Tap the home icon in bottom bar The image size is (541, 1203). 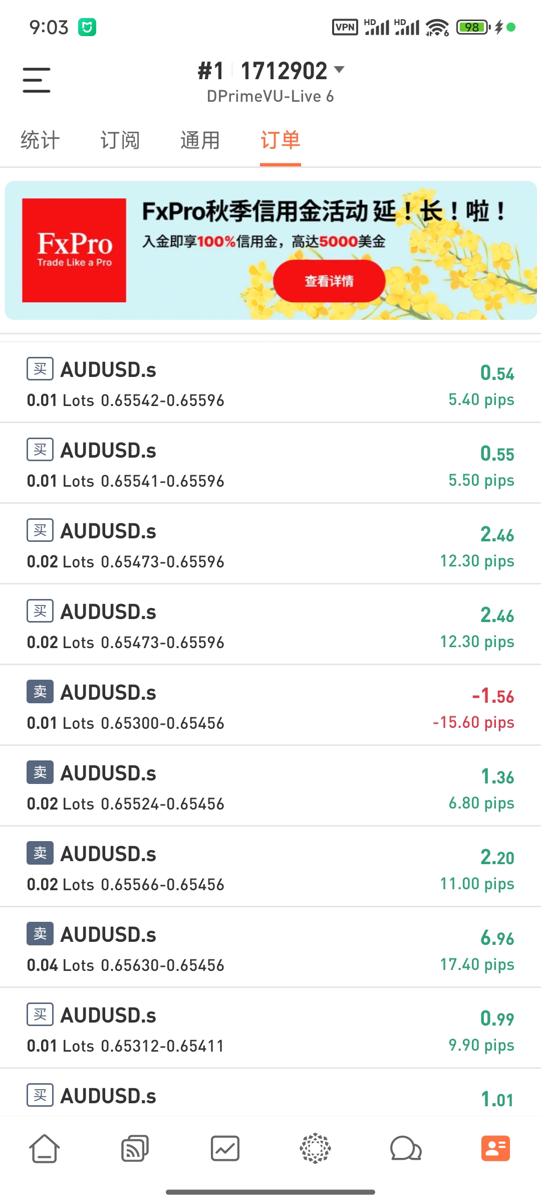point(45,1148)
